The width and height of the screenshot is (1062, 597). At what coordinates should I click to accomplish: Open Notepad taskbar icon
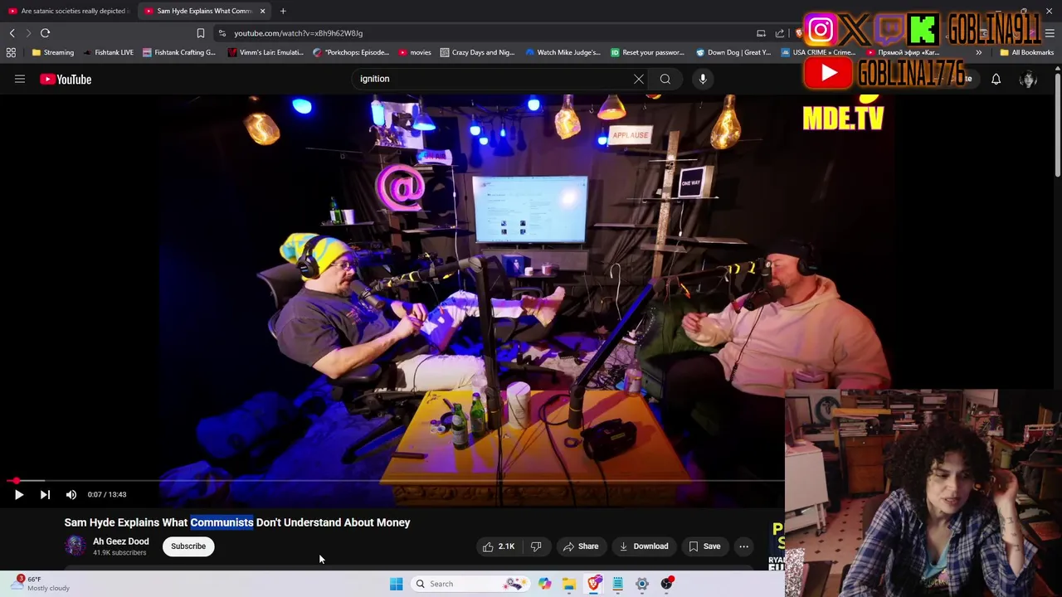pos(617,584)
